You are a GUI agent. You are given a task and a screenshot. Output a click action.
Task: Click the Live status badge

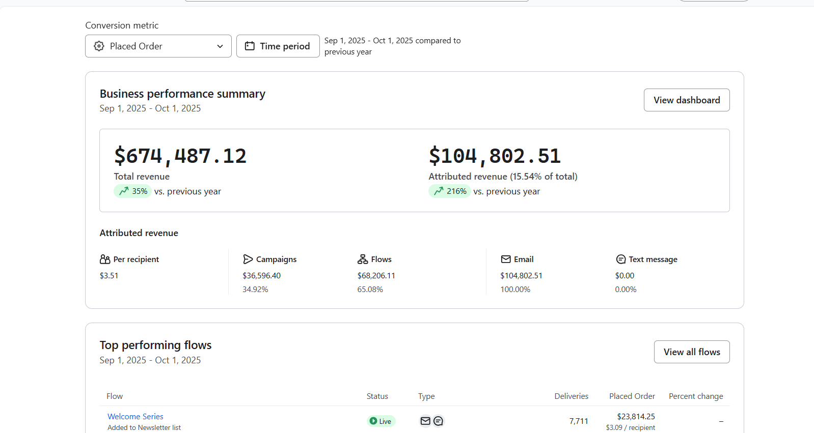[381, 421]
